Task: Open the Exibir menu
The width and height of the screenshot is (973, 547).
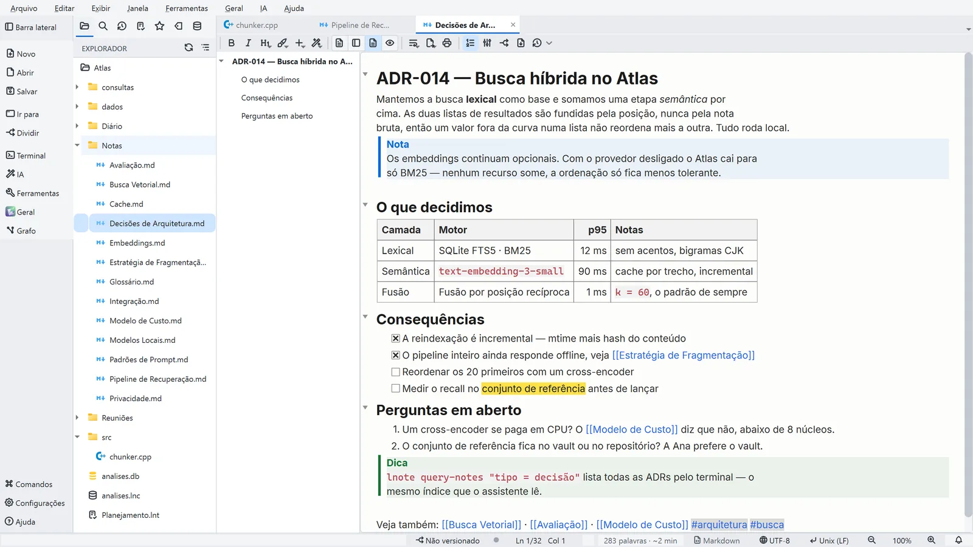Action: coord(101,8)
